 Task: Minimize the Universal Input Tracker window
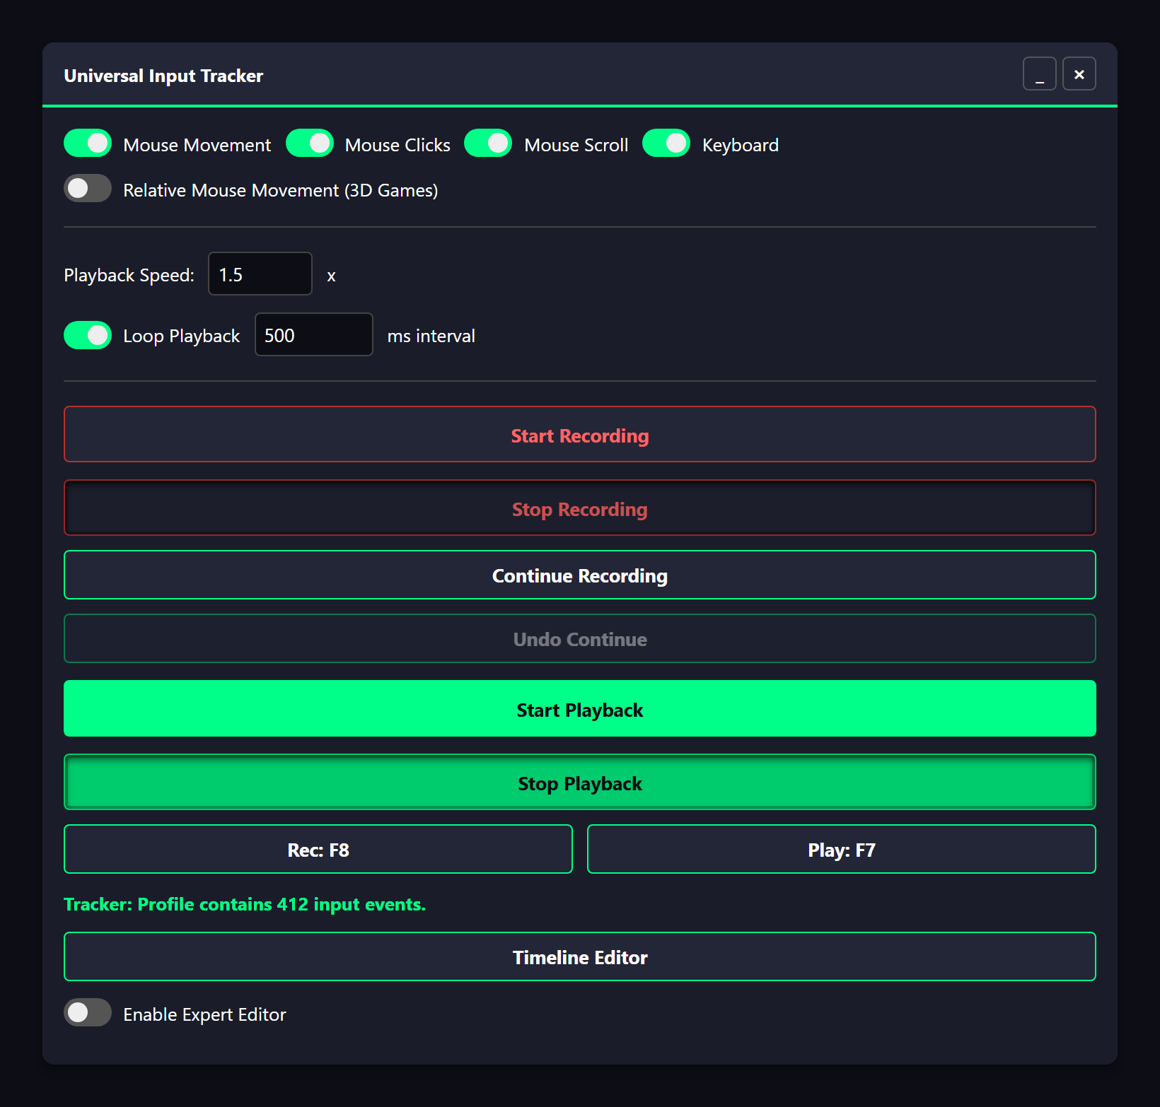[x=1040, y=74]
